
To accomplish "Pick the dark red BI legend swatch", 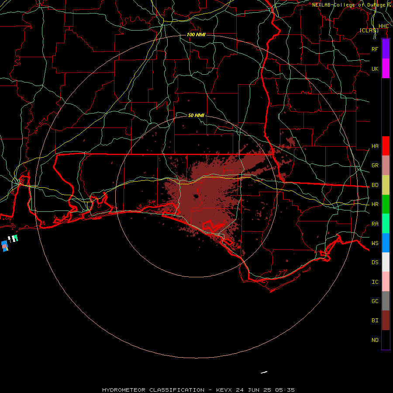I will [x=386, y=321].
